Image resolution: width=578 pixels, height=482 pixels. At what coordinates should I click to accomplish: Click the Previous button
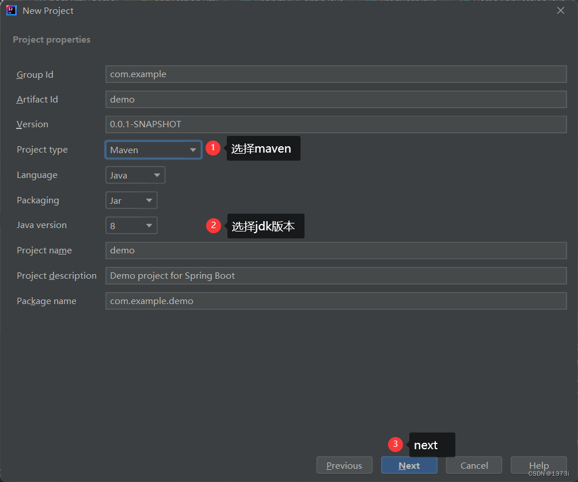tap(344, 465)
